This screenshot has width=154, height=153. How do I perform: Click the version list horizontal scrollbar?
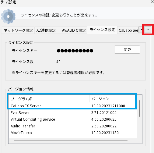pos(71,141)
